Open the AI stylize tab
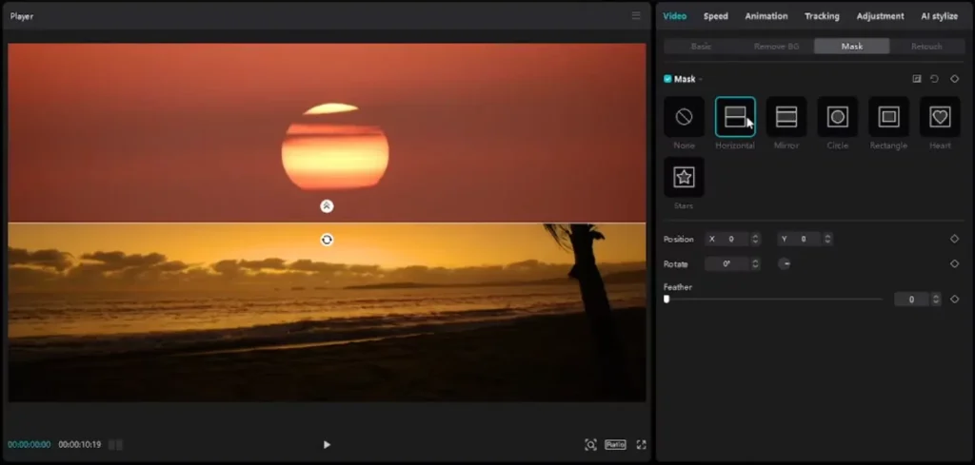Viewport: 975px width, 465px height. [x=940, y=16]
